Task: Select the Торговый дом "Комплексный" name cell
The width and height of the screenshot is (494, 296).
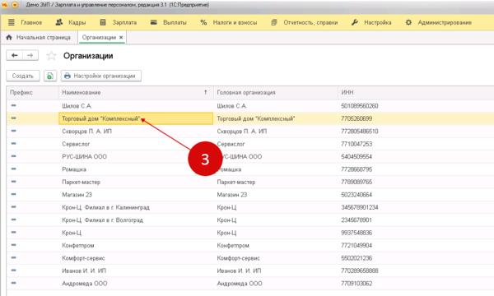Action: pyautogui.click(x=136, y=118)
